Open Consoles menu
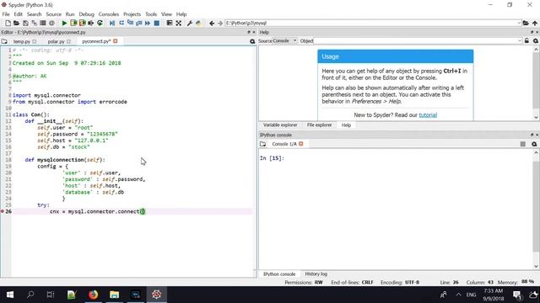 point(109,14)
